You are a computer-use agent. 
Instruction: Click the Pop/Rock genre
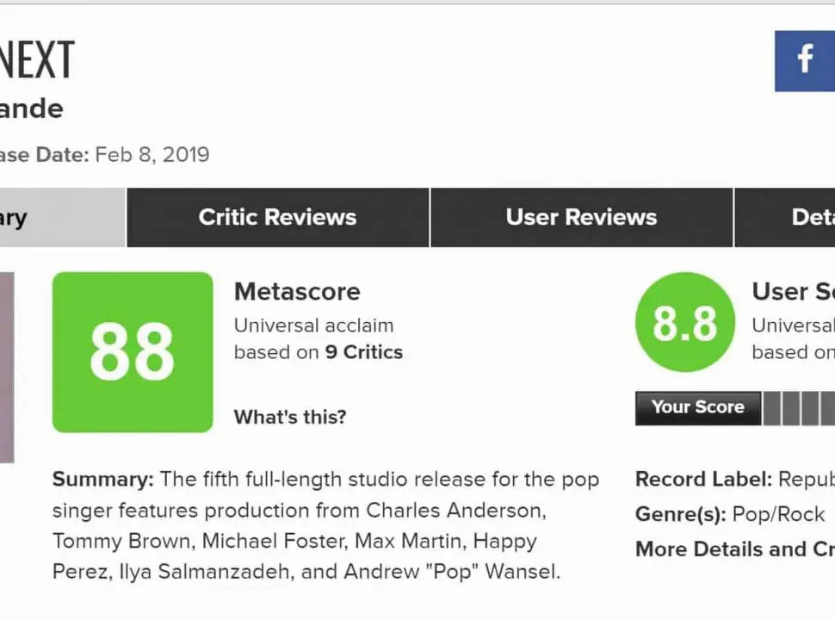tap(778, 514)
